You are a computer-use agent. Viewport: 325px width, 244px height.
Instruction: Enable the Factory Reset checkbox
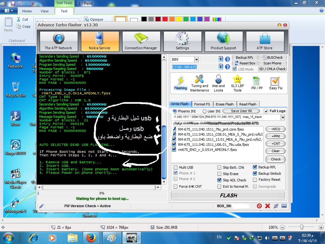[x=255, y=180]
